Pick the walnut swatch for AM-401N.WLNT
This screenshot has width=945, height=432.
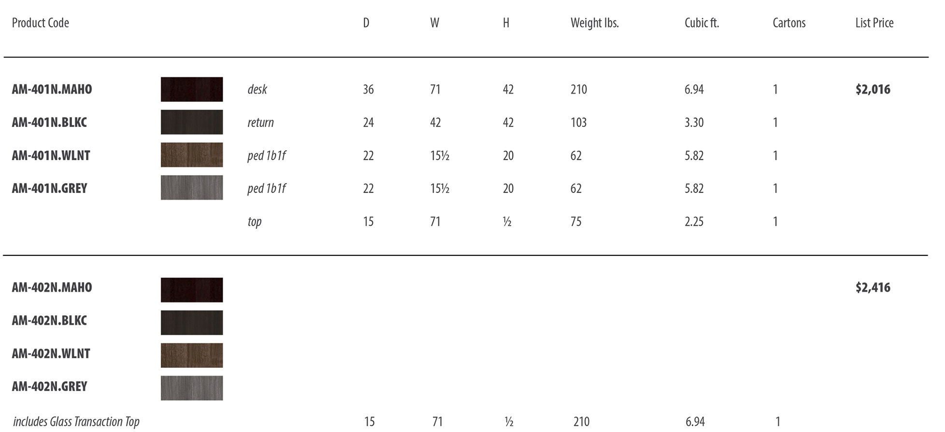coord(192,155)
